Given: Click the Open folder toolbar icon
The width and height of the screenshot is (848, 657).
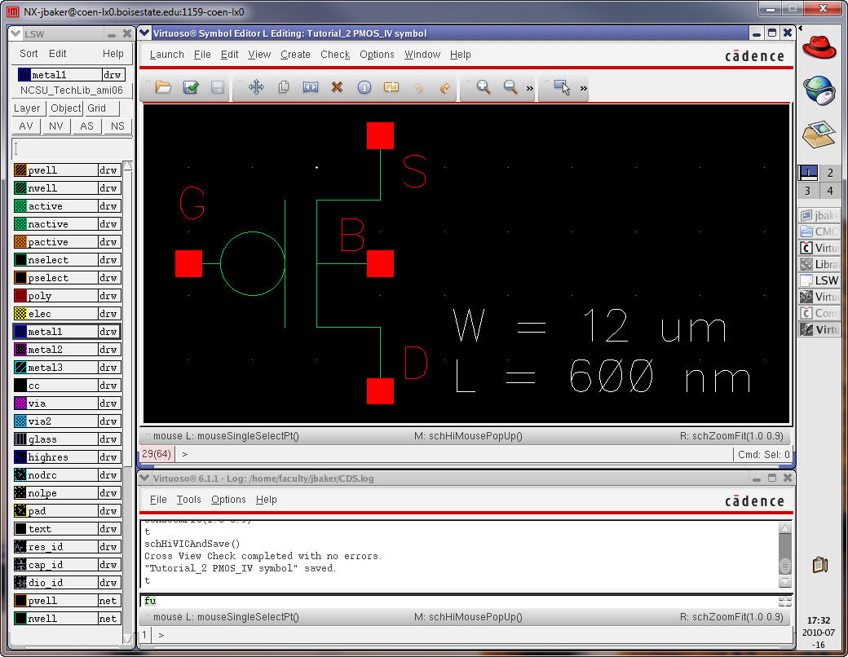Looking at the screenshot, I should click(x=163, y=87).
